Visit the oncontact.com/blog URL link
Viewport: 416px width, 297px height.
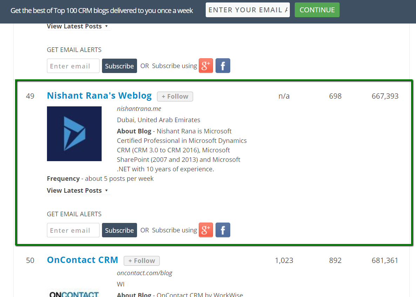tap(144, 273)
